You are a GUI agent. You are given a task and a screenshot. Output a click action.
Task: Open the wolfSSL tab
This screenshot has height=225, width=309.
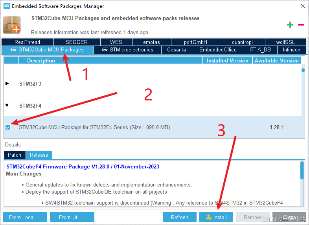285,42
